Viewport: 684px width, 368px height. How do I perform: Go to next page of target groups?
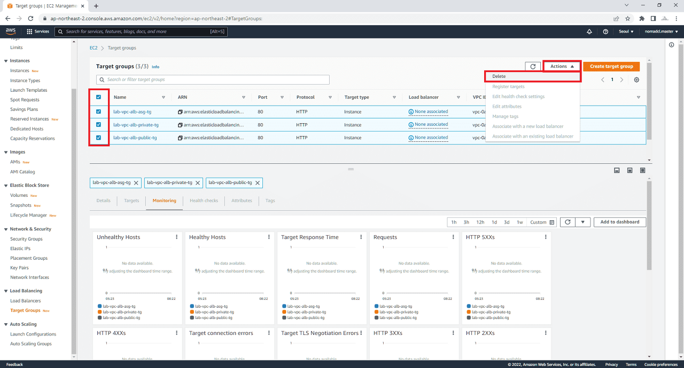621,79
